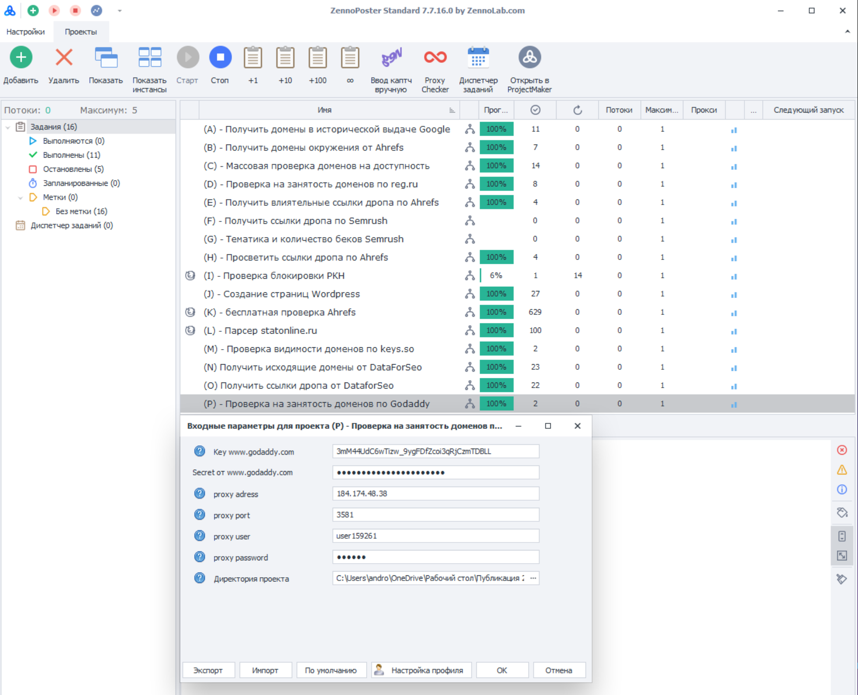Click the red play icon in title bar
This screenshot has width=858, height=695.
pos(54,10)
